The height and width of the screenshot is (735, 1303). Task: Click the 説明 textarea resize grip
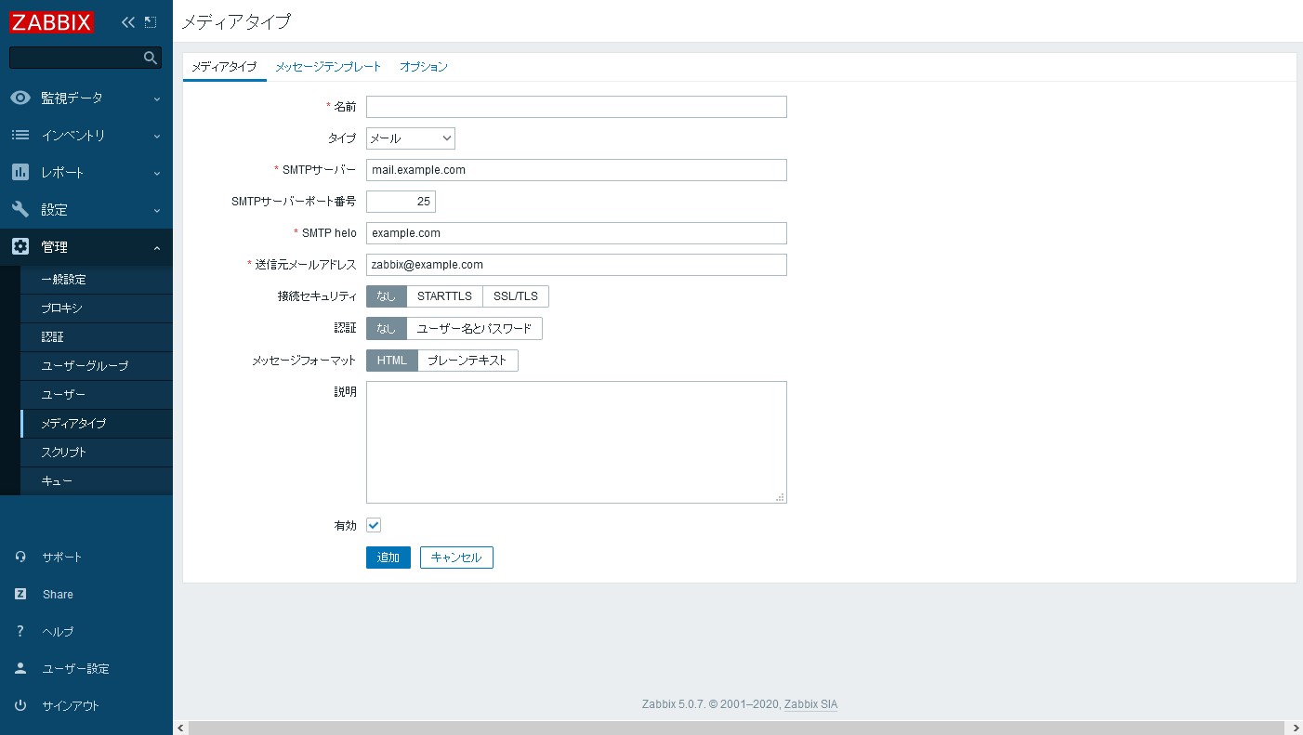point(781,497)
